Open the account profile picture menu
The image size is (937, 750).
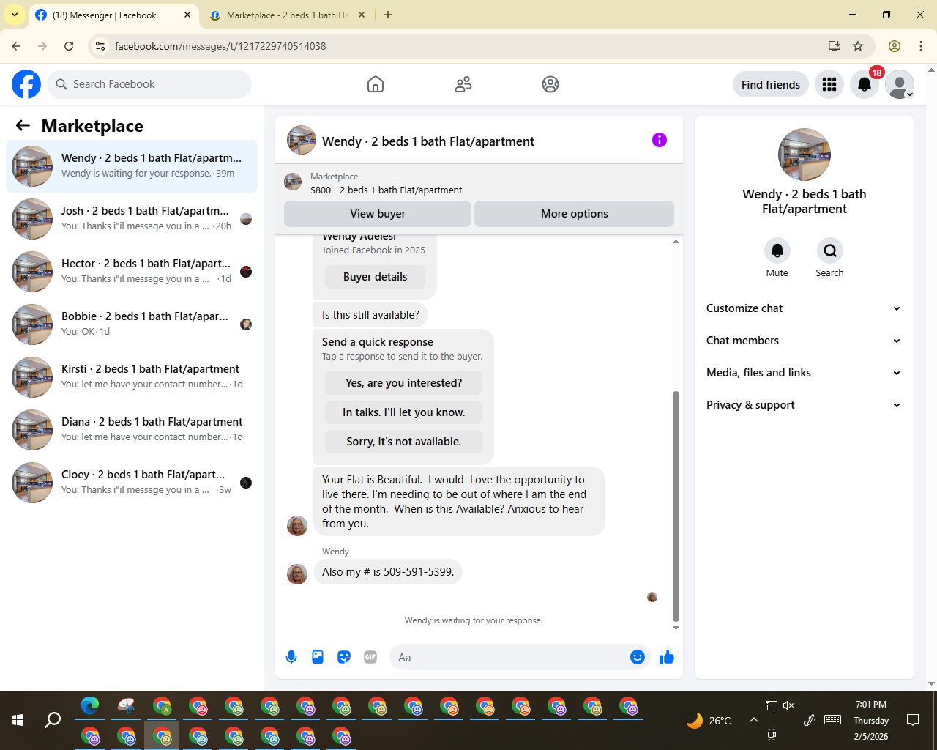coord(900,84)
